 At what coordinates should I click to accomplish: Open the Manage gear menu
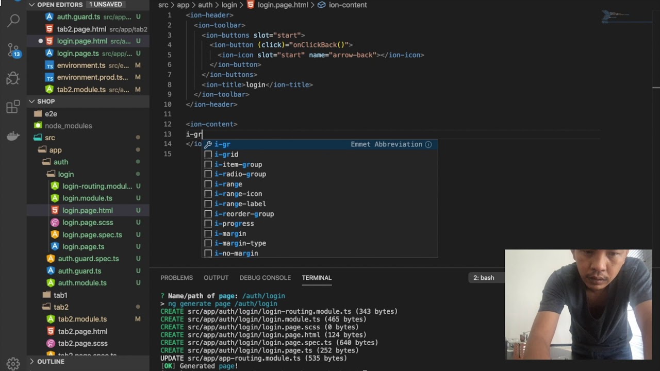pos(13,363)
